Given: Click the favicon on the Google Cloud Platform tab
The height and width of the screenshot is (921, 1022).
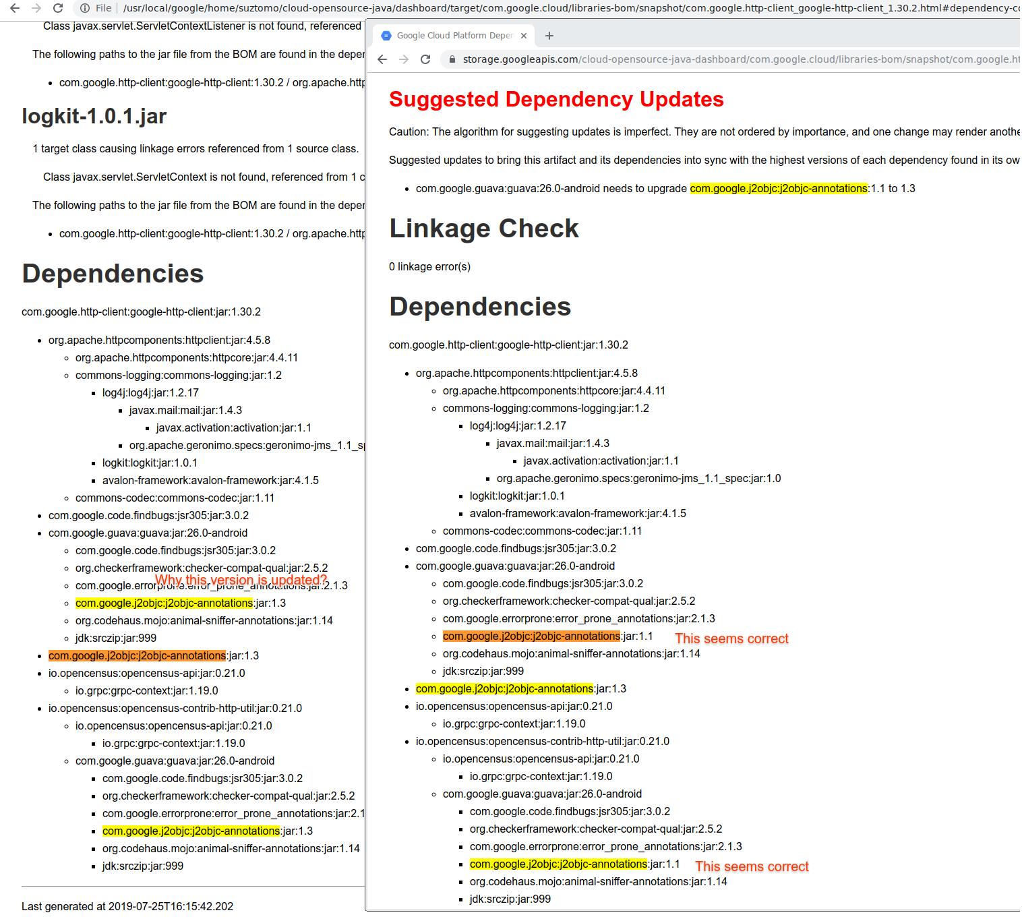Looking at the screenshot, I should pyautogui.click(x=386, y=35).
